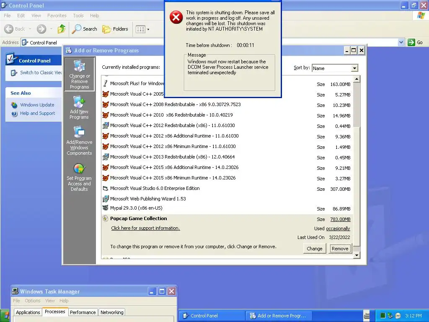Switch to the Networking tab in Task Manager
The width and height of the screenshot is (429, 322).
112,312
